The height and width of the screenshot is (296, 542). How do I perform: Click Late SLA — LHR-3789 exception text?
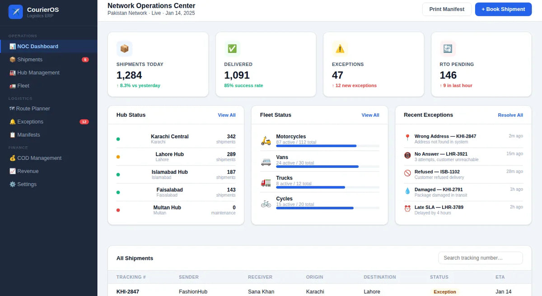click(439, 208)
